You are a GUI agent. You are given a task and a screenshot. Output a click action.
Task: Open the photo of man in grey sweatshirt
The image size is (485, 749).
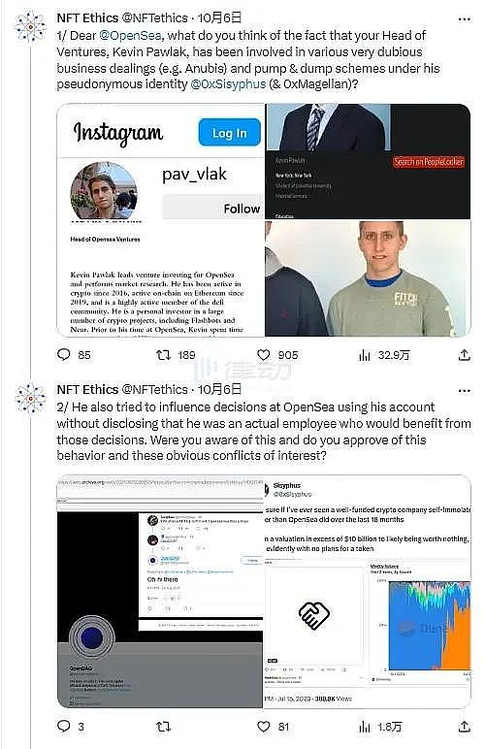(368, 278)
